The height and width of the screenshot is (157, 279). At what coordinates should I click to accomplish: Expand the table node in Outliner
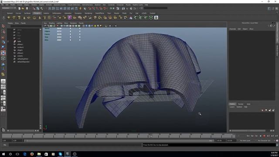pyautogui.click(x=8, y=41)
